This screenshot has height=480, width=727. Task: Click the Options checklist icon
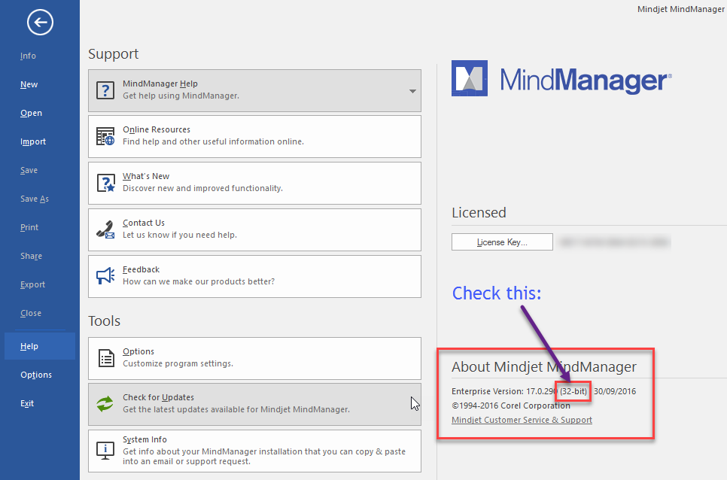[105, 358]
